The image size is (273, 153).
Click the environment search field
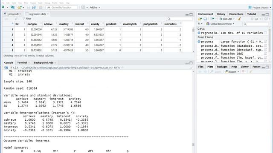coord(256,24)
